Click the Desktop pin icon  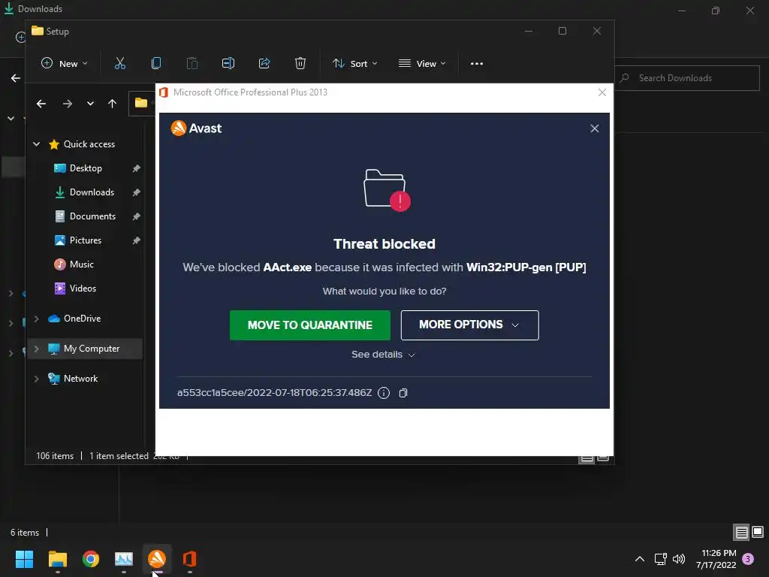coord(137,168)
